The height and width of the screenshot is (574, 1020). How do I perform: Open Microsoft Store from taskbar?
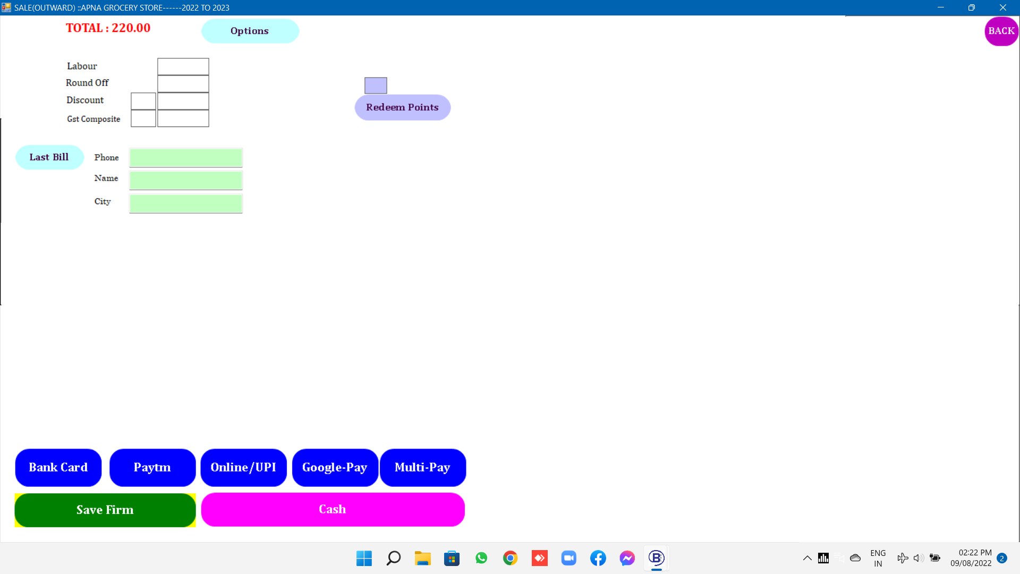pos(452,558)
